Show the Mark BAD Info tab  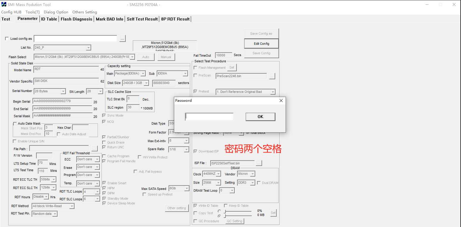(110, 19)
